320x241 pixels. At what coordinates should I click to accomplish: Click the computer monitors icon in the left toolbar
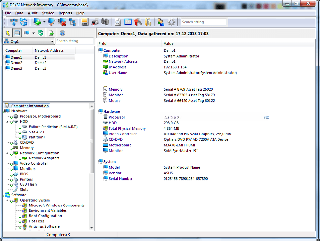point(27,33)
